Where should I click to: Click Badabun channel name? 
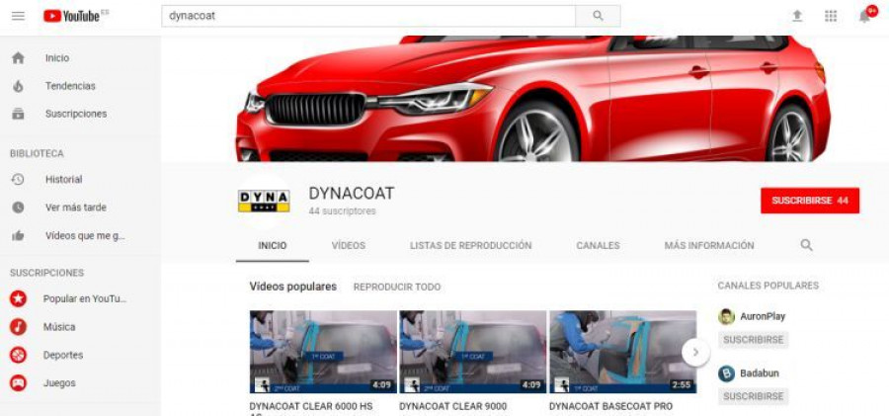[x=760, y=374]
